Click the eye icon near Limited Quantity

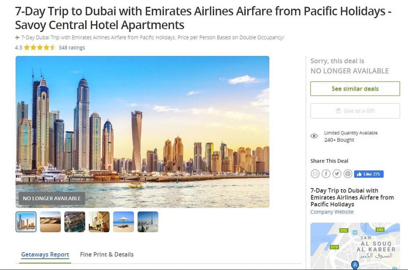314,136
